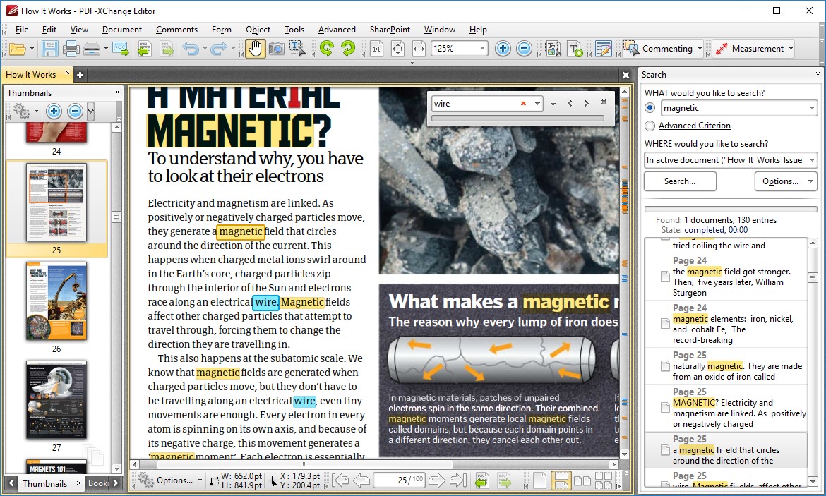
Task: Toggle continuous page layout mode
Action: coord(561,480)
